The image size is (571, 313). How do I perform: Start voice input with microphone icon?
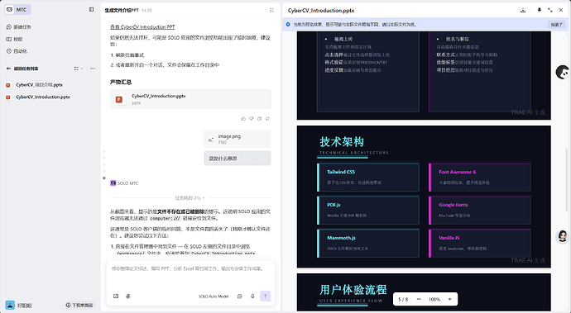252,296
